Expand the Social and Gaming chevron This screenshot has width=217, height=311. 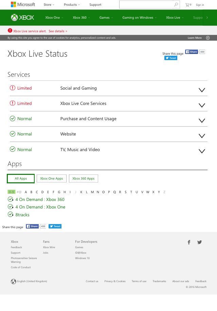202,90
